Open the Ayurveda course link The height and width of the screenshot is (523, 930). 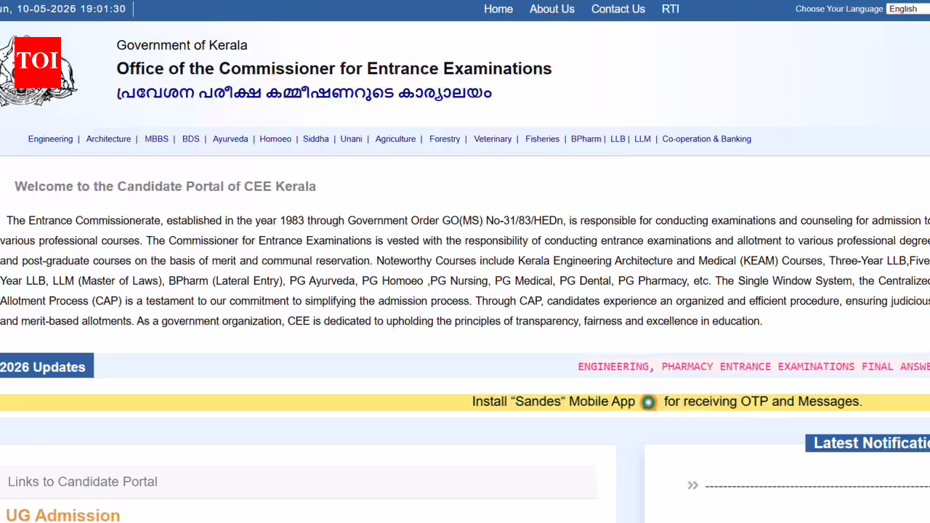tap(230, 139)
